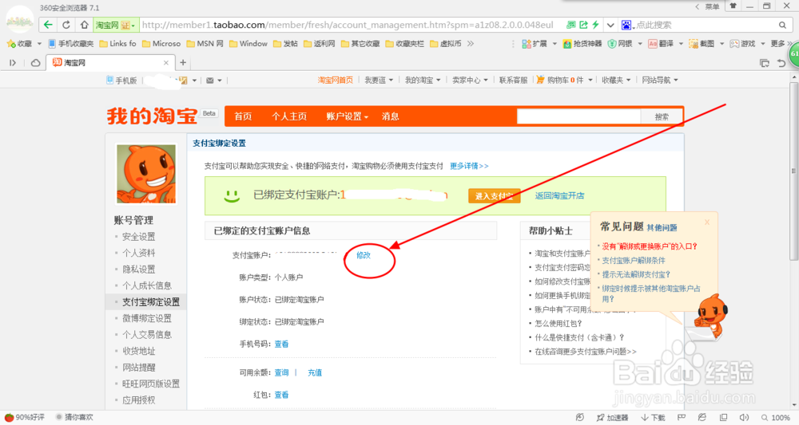Screen dimensions: 799x425
Task: Reload the page with refresh icon
Action: click(x=66, y=25)
